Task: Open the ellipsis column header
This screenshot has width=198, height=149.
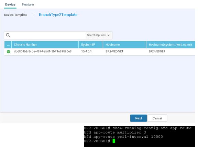Action: coord(8,45)
